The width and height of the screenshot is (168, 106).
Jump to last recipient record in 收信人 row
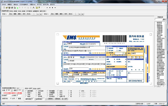[83, 14]
